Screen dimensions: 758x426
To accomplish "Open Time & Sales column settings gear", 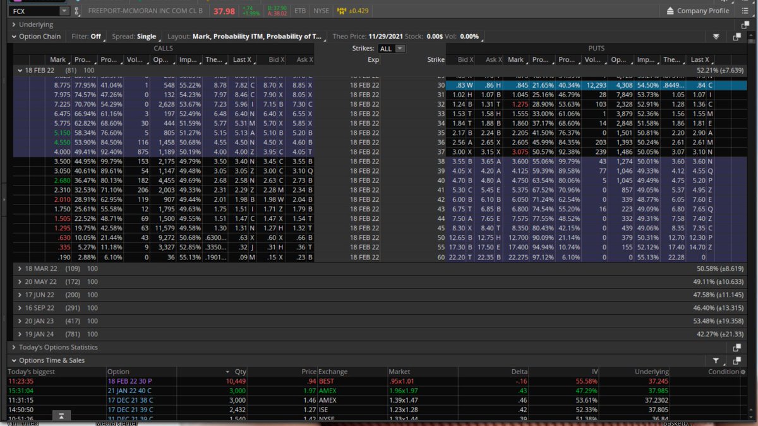I will click(743, 372).
